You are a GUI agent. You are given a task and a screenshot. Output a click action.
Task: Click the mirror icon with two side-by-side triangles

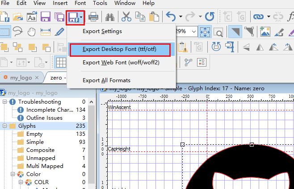(x=260, y=46)
